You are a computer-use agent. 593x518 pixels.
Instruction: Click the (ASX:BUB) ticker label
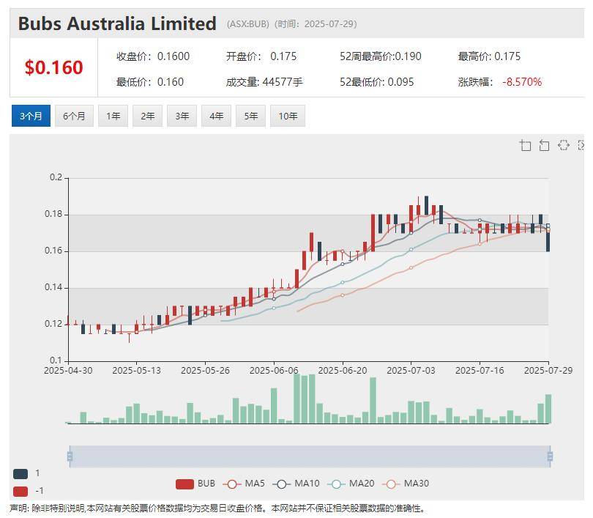(248, 24)
